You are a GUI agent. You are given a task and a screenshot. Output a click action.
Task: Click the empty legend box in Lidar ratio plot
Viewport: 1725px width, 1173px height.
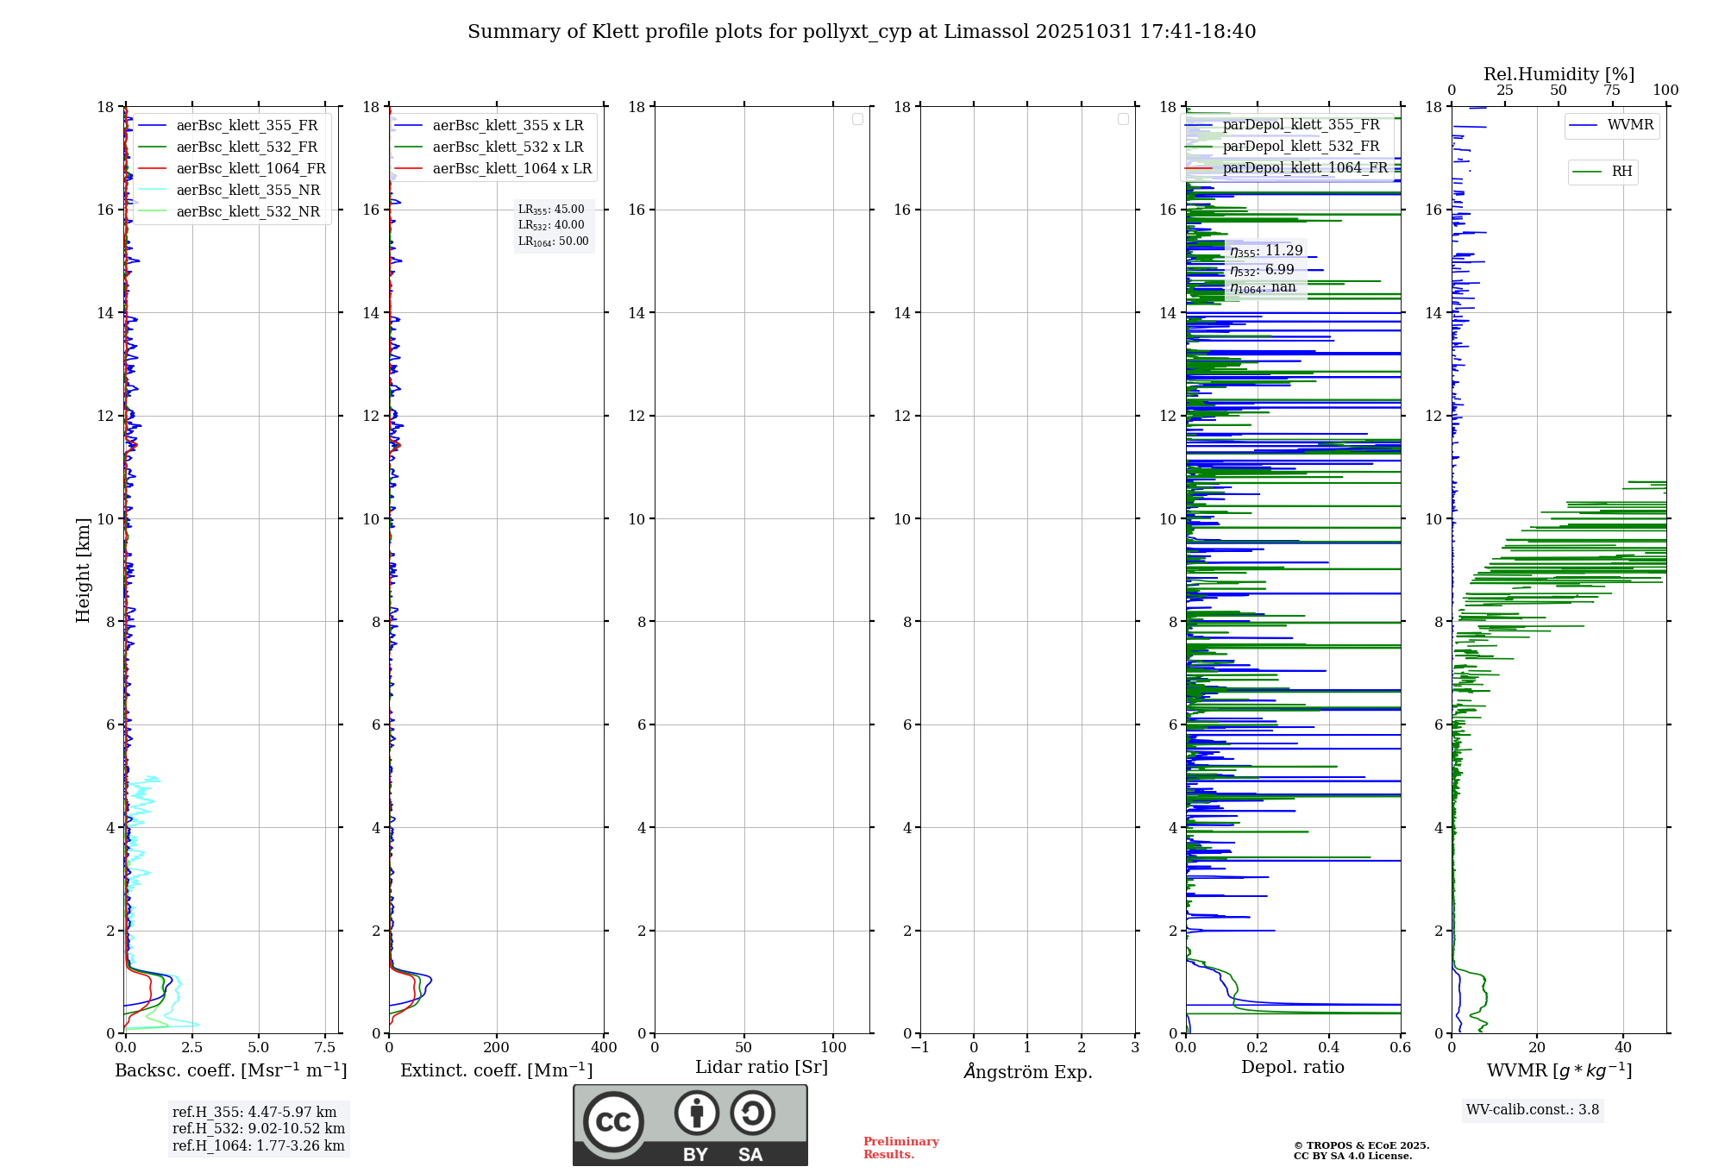coord(857,119)
